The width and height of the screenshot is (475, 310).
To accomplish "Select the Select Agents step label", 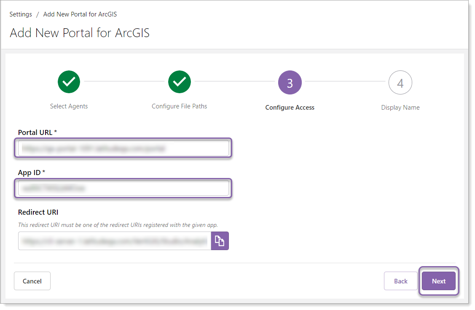I will 69,106.
